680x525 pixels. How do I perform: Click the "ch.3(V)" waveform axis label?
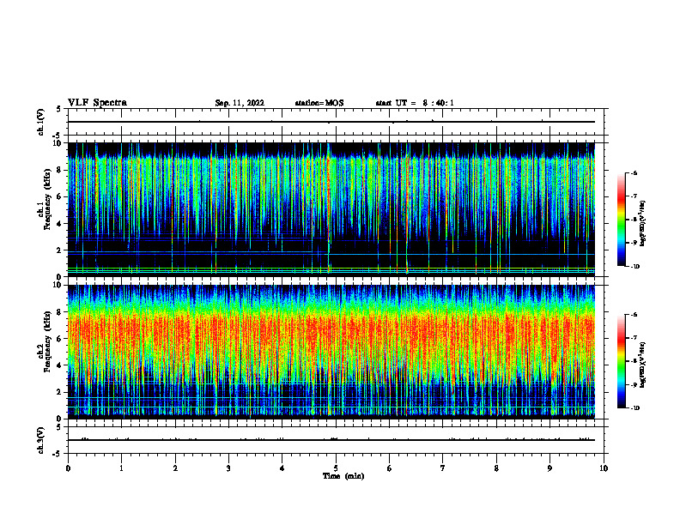click(x=40, y=440)
